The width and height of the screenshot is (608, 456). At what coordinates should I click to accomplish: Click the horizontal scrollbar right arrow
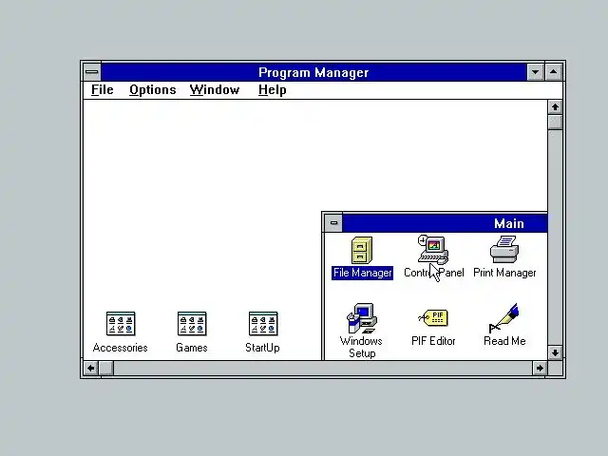pyautogui.click(x=540, y=368)
